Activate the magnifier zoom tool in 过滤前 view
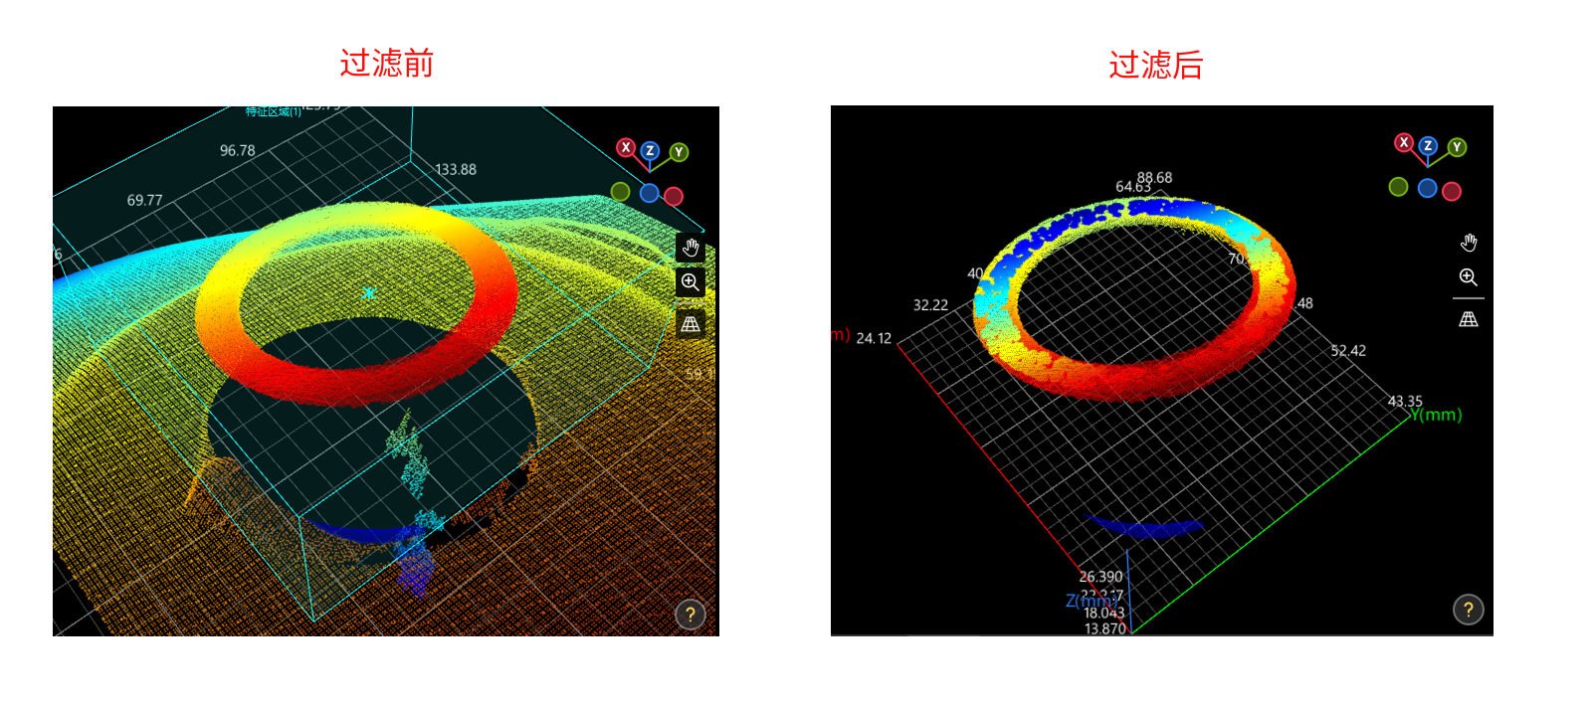 coord(691,282)
